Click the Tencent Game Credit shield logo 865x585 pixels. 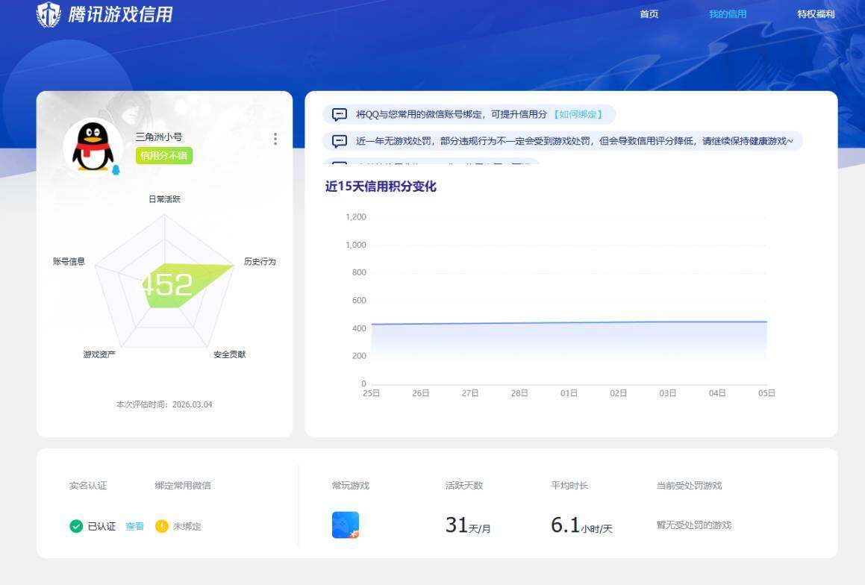click(x=49, y=14)
